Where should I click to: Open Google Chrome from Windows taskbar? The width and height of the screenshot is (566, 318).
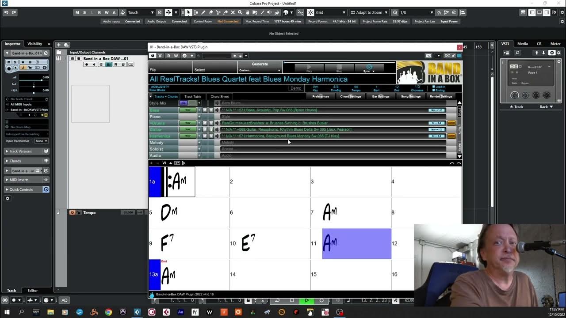pyautogui.click(x=108, y=312)
